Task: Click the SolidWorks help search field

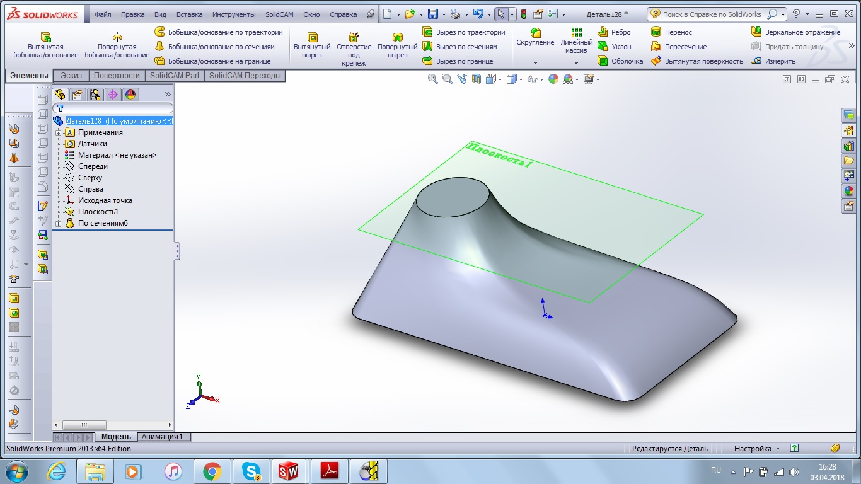Action: point(712,14)
